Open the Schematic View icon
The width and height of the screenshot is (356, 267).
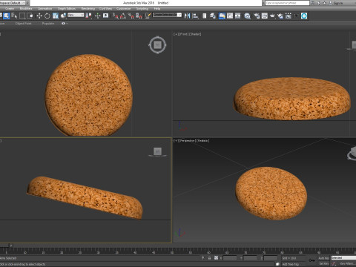click(238, 16)
